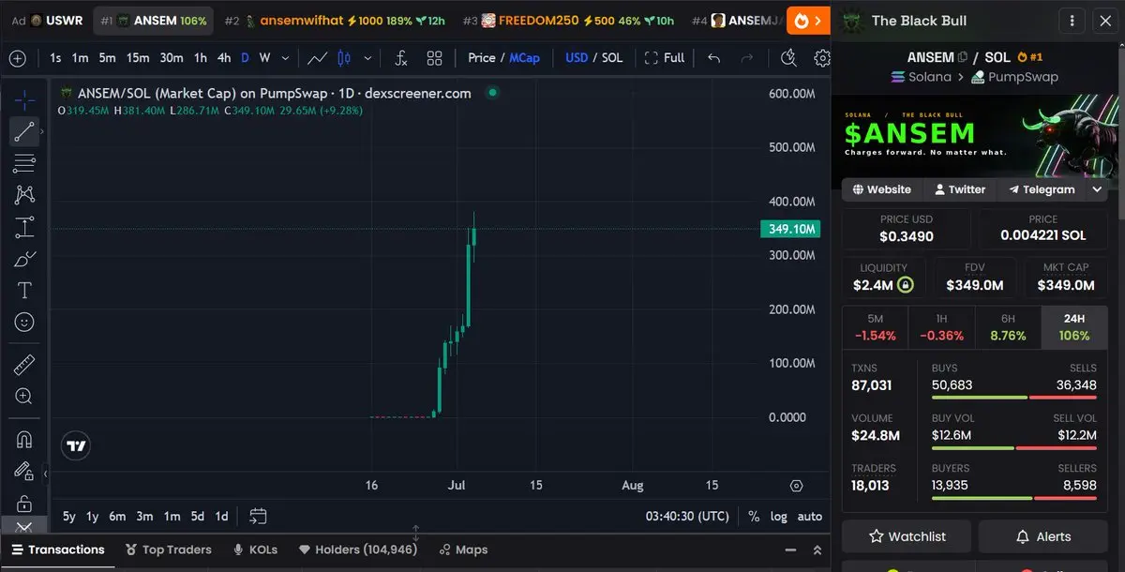Add symbol with the plus circle icon
This screenshot has width=1125, height=572.
coord(18,58)
